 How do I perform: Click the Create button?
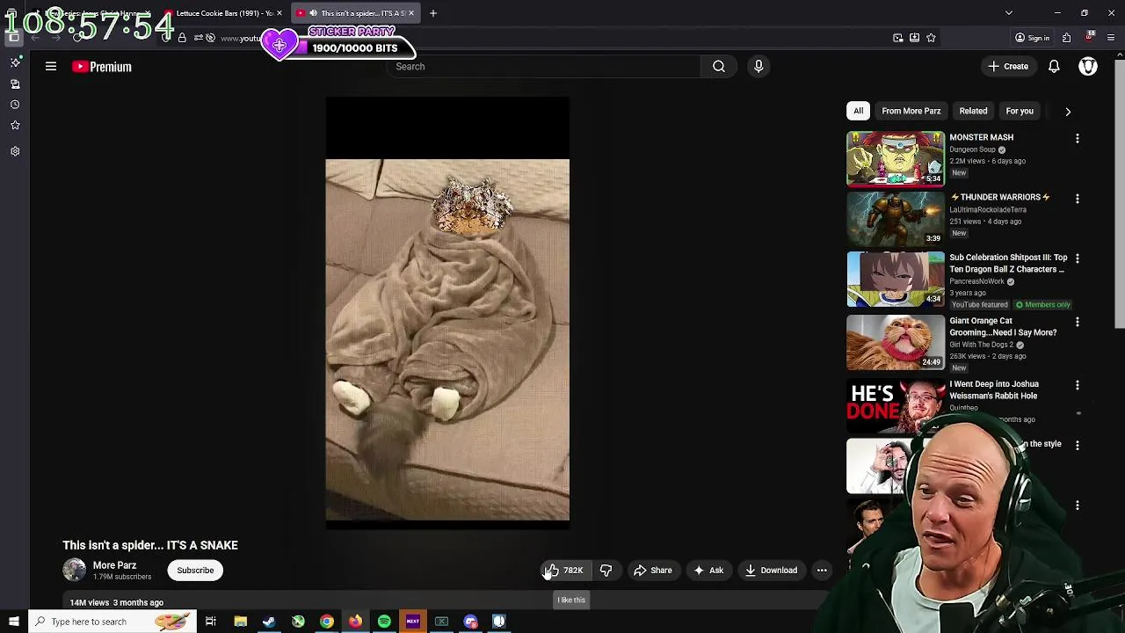pos(1008,67)
